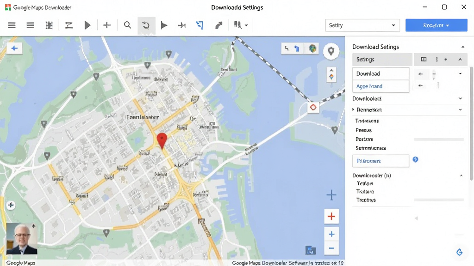The width and height of the screenshot is (474, 266).
Task: Select the Ticrtura item
Action: (365, 192)
